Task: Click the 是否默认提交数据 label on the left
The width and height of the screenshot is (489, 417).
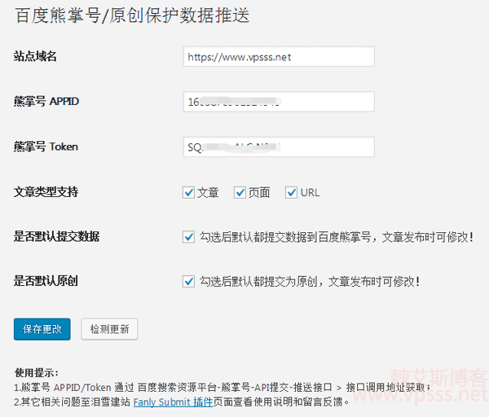Action: click(57, 237)
